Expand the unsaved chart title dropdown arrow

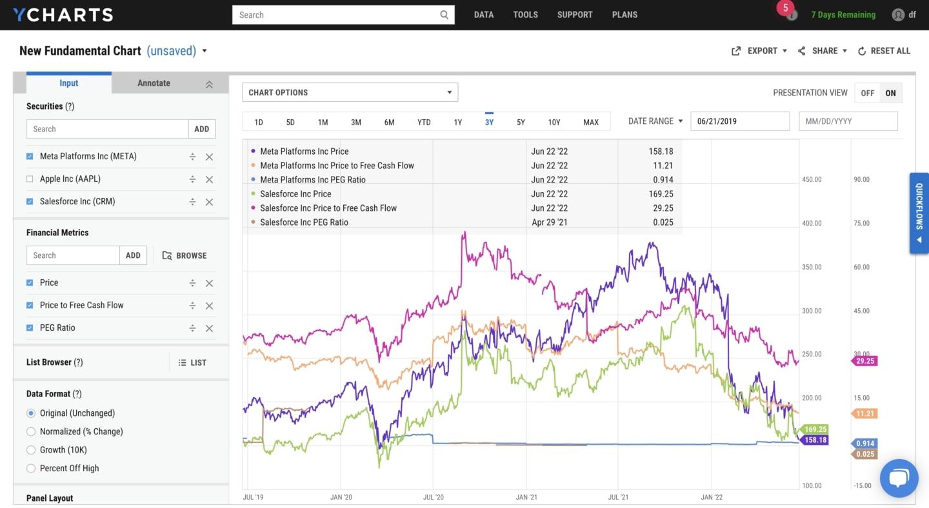click(205, 50)
